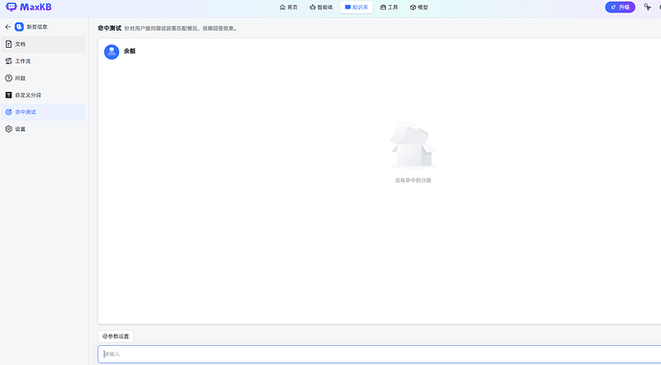Open the 模型 models tab
Viewport: 661px width, 365px height.
419,7
